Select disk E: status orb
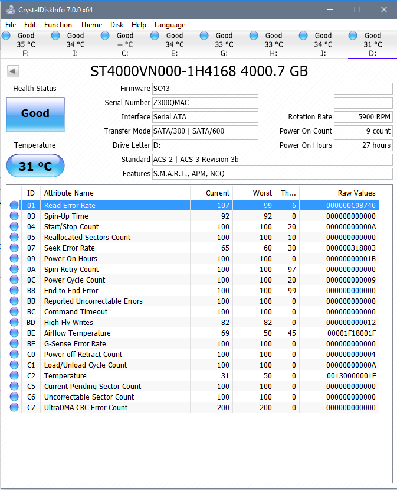The width and height of the screenshot is (397, 490). [155, 35]
